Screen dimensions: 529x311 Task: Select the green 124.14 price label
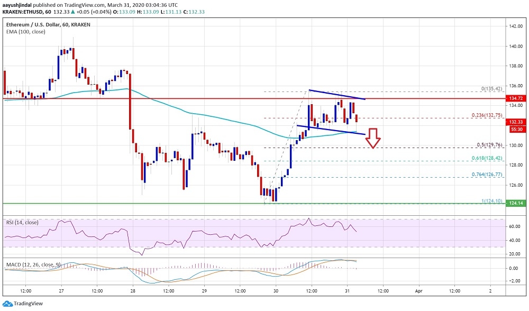click(x=516, y=203)
